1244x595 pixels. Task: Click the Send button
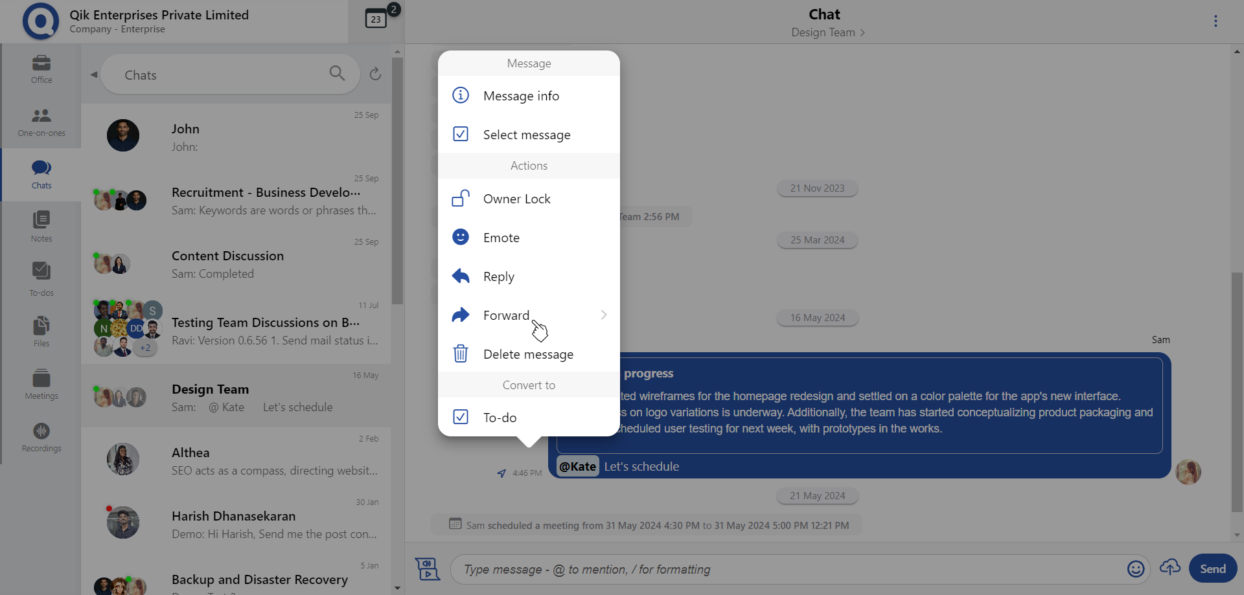point(1212,568)
